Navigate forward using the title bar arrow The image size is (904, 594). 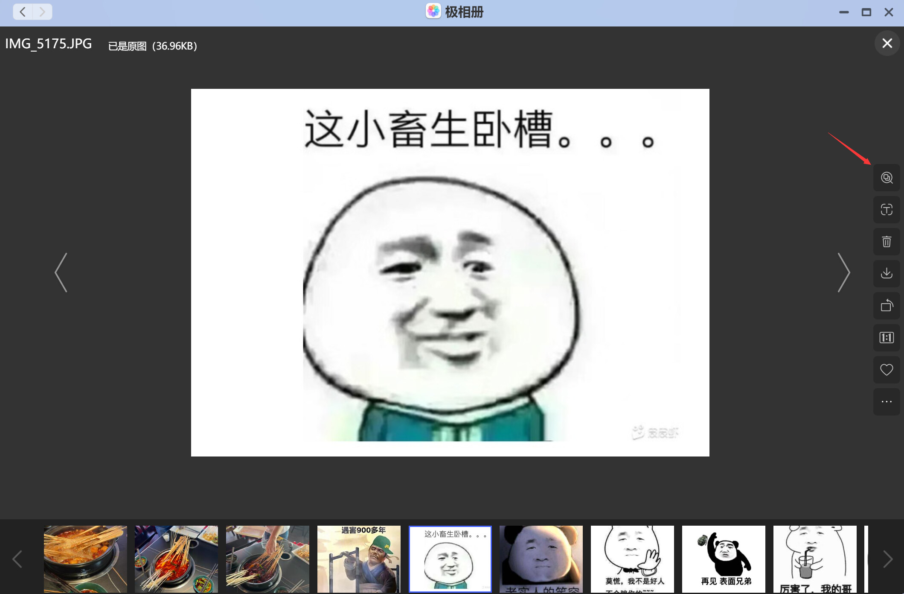pos(42,12)
